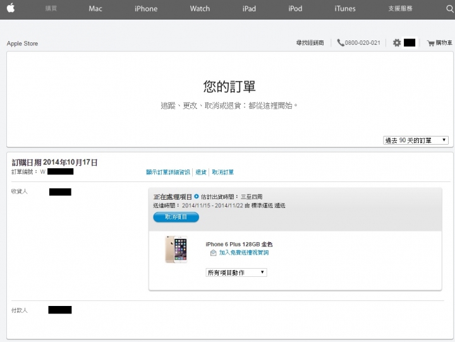
Task: Click the 訂單編號 label
Action: coord(25,172)
